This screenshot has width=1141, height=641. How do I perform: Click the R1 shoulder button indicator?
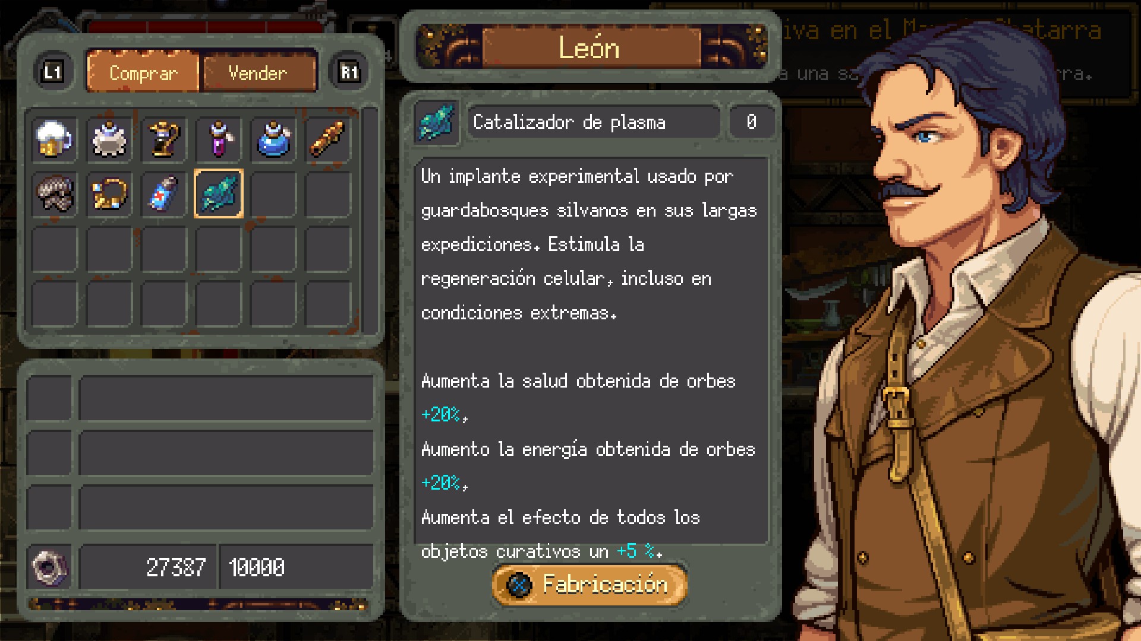click(x=349, y=72)
